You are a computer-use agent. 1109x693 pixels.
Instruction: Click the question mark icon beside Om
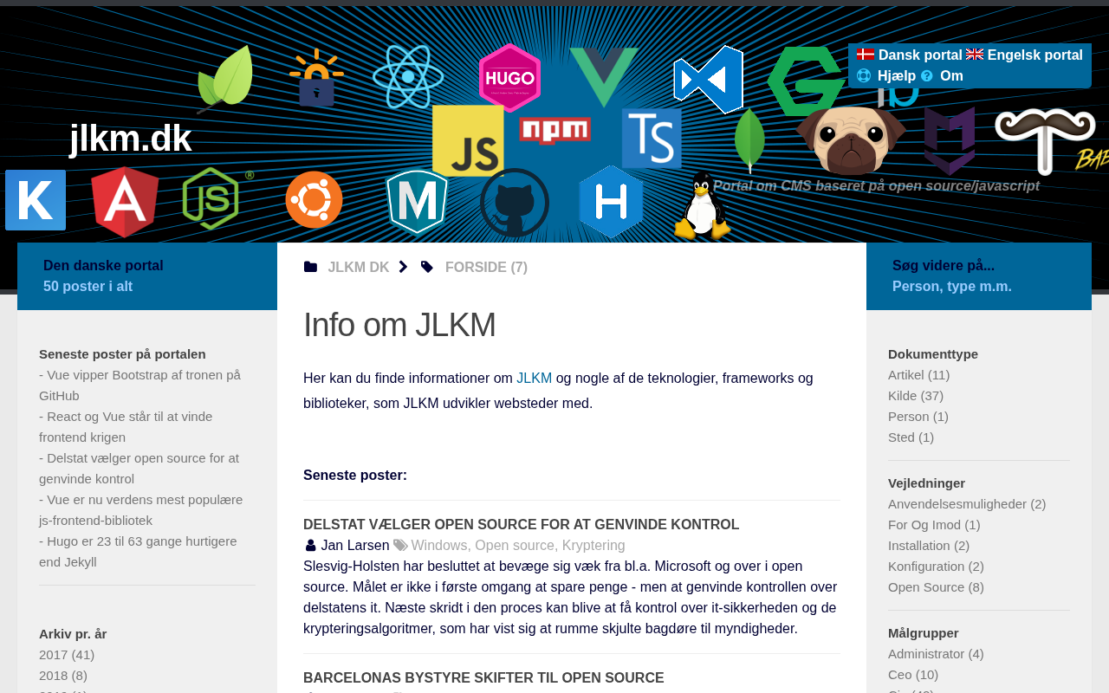click(927, 76)
